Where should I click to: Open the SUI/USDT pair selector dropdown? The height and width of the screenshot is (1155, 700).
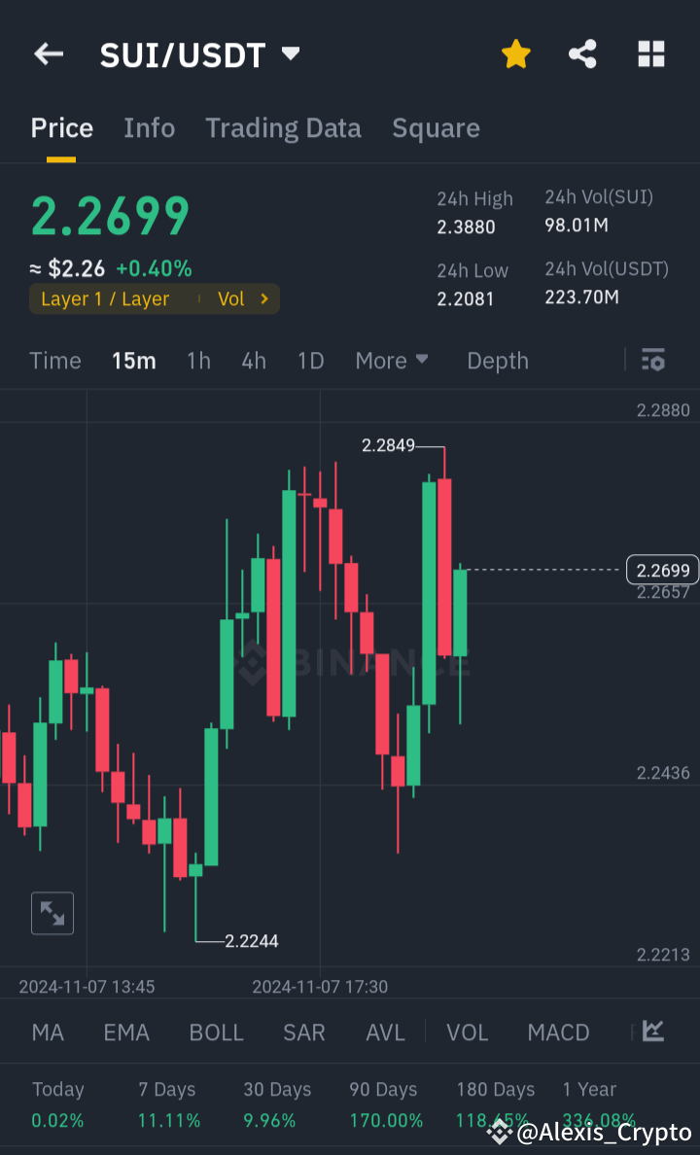(290, 54)
